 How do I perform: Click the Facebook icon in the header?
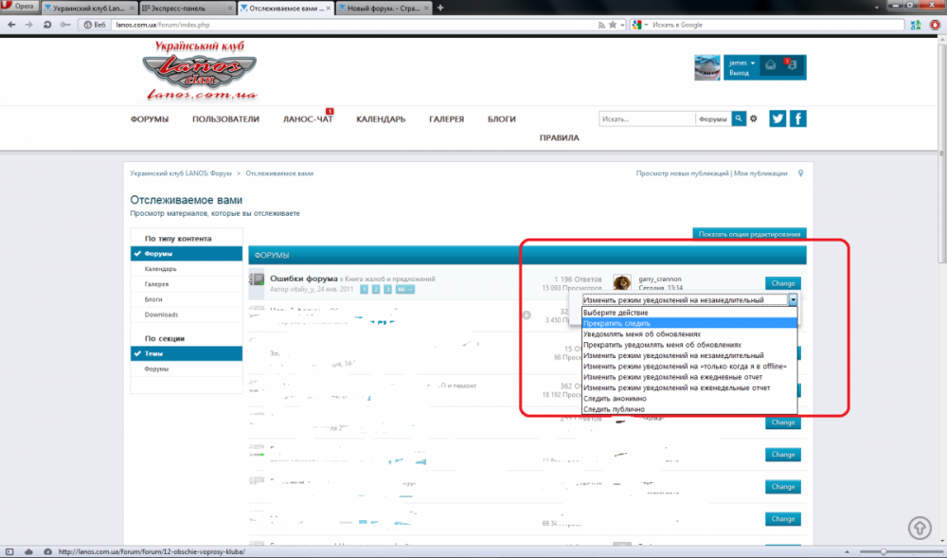click(799, 118)
